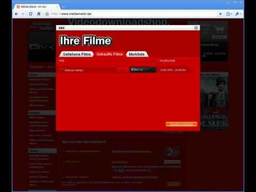
Task: Open the Ihr Konto link in the page header
Action: pos(207,53)
